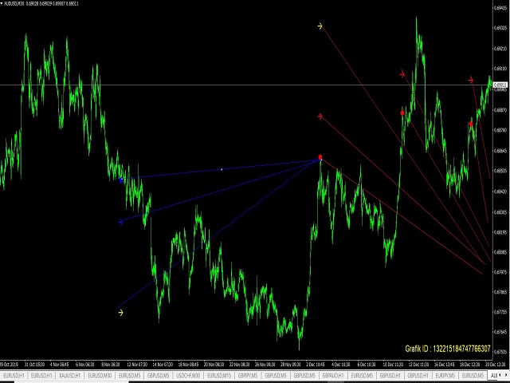Image resolution: width=510 pixels, height=383 pixels.
Task: Select the yellow arrow at the chart's lower left
Action: 120,313
